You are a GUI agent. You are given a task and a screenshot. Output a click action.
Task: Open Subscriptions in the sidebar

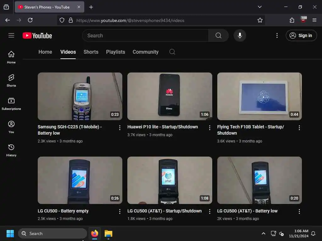[11, 104]
